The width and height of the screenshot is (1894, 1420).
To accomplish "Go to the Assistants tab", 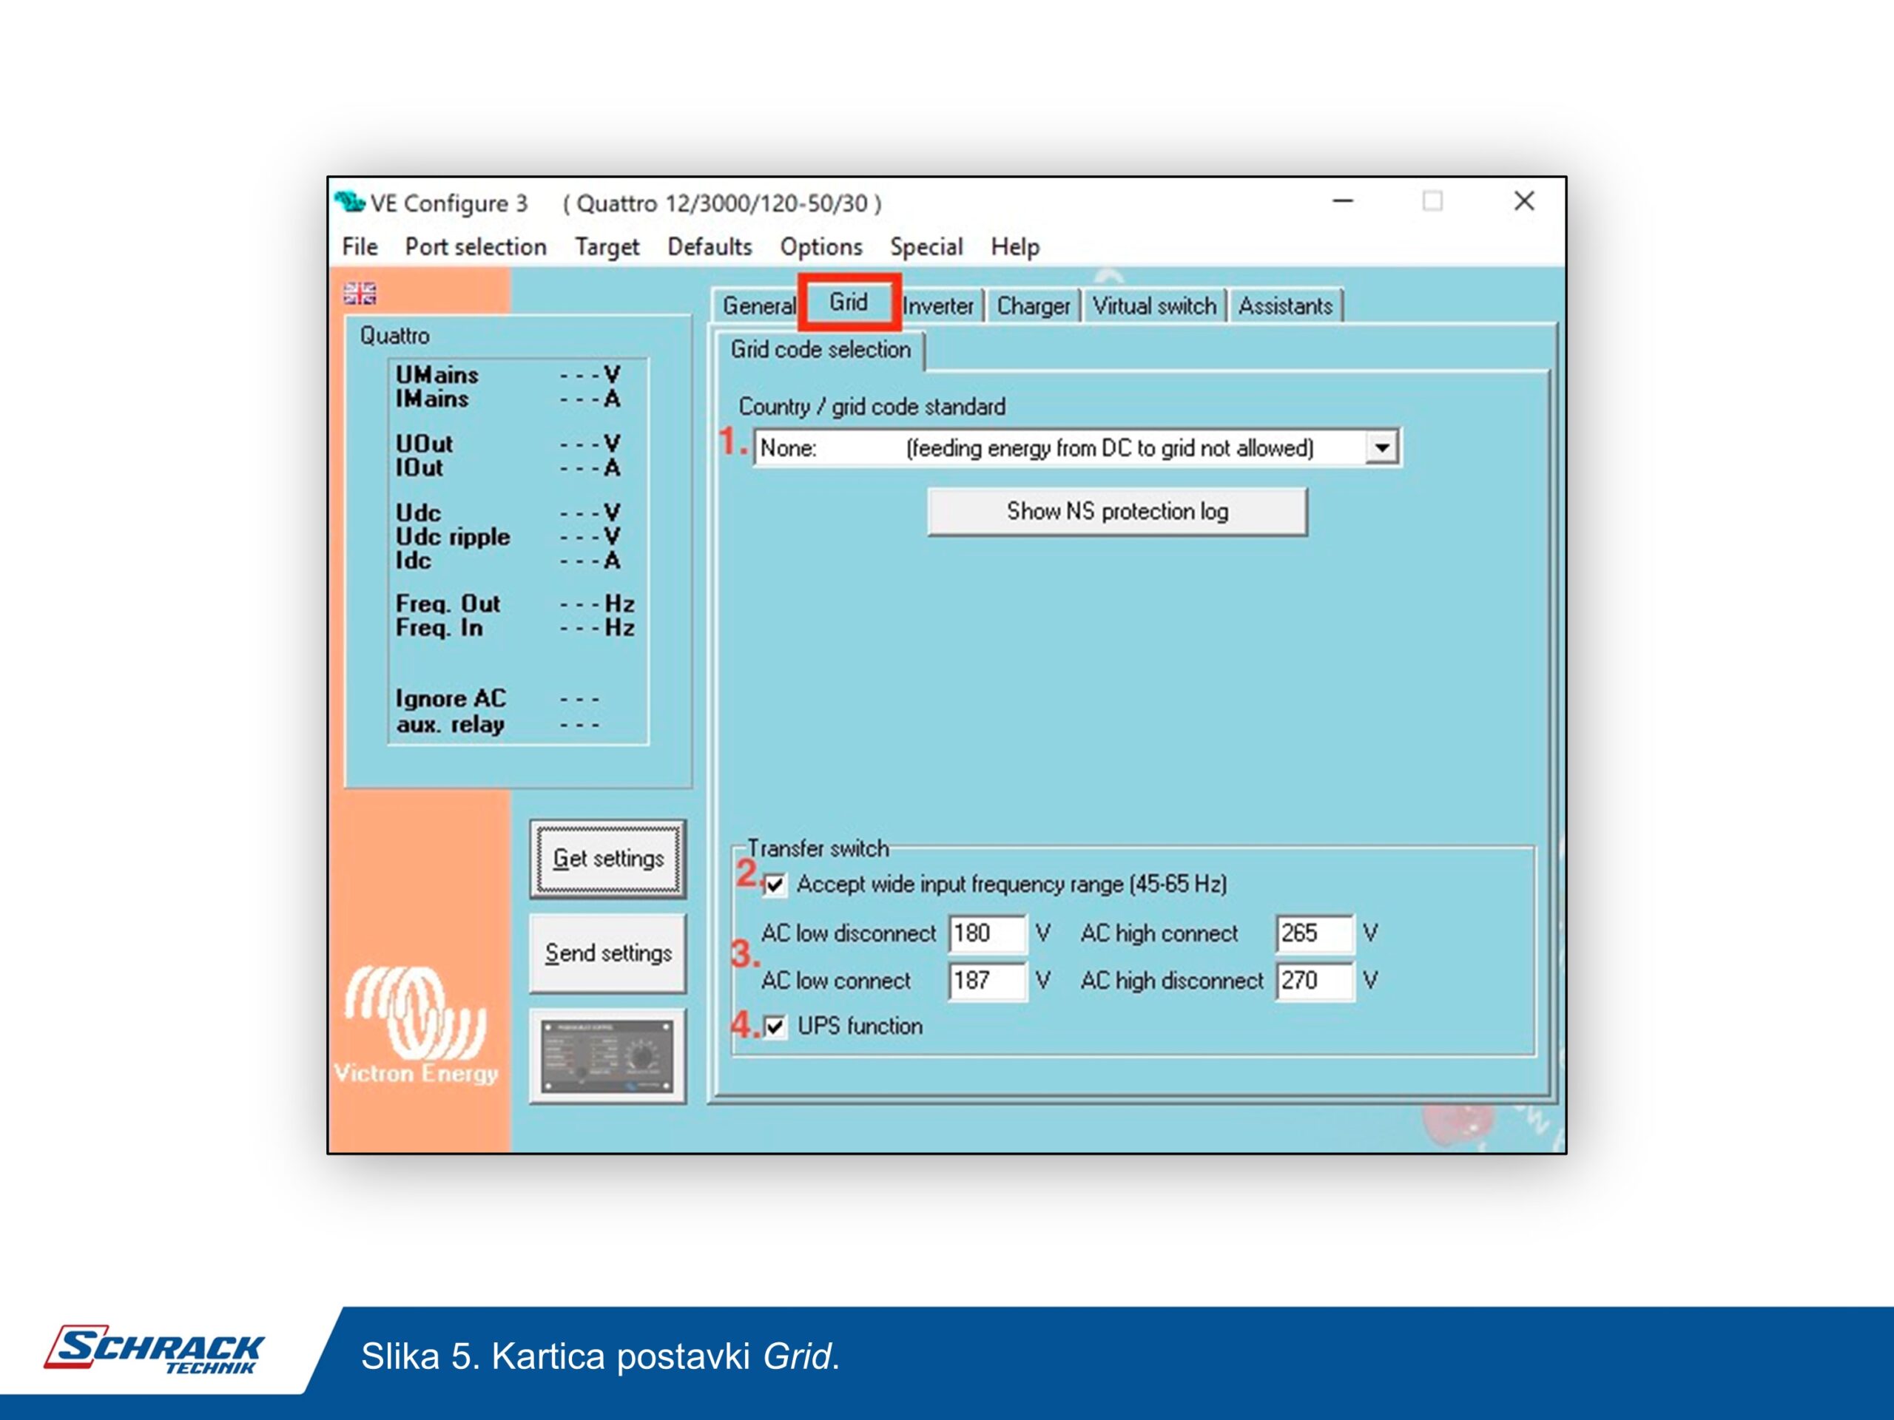I will [1284, 306].
